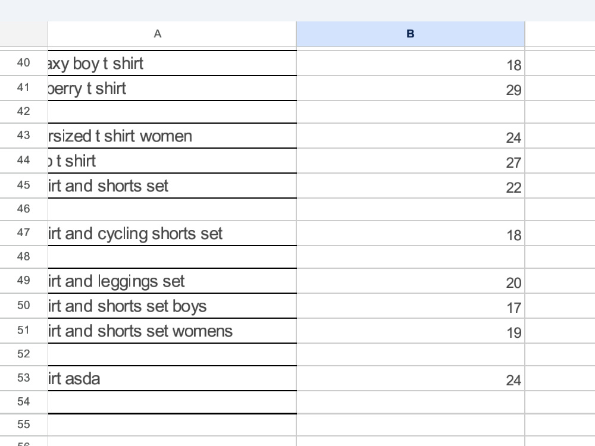
Task: Click cell with 'berry t shirt'
Action: click(x=172, y=89)
